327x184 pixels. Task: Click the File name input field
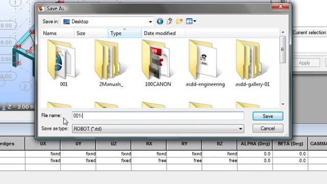158,116
